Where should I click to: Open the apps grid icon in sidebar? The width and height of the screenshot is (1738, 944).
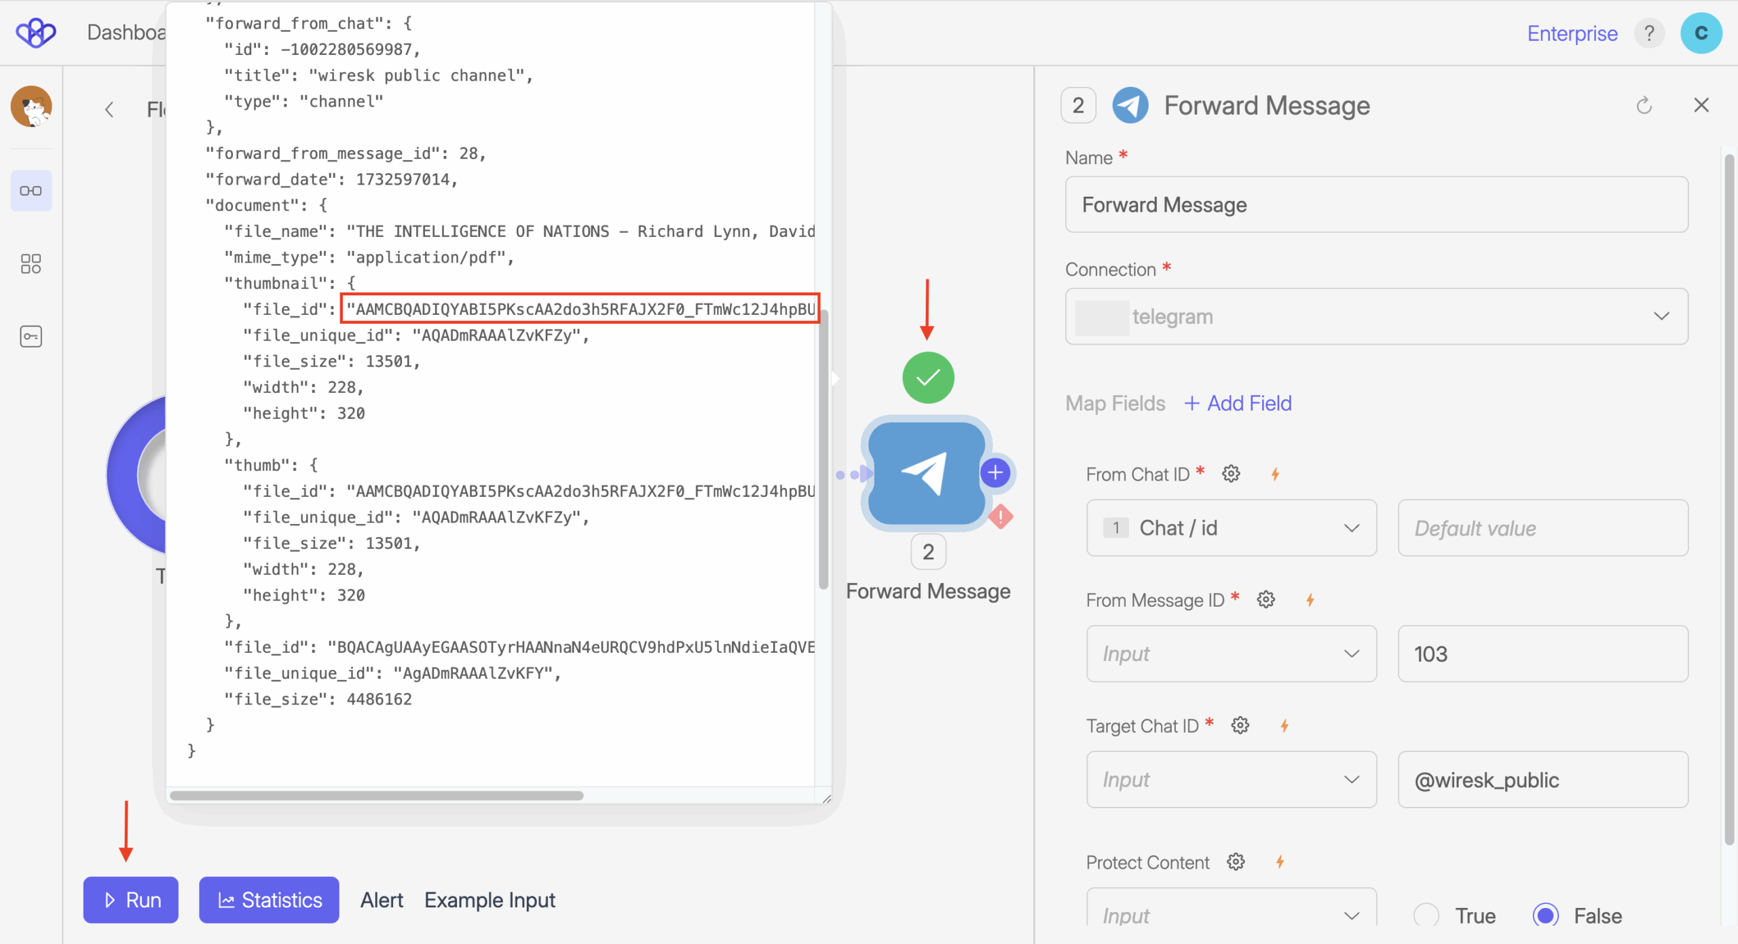31,263
